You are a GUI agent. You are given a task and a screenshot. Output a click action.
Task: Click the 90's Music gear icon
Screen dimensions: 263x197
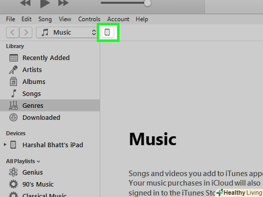pyautogui.click(x=13, y=184)
